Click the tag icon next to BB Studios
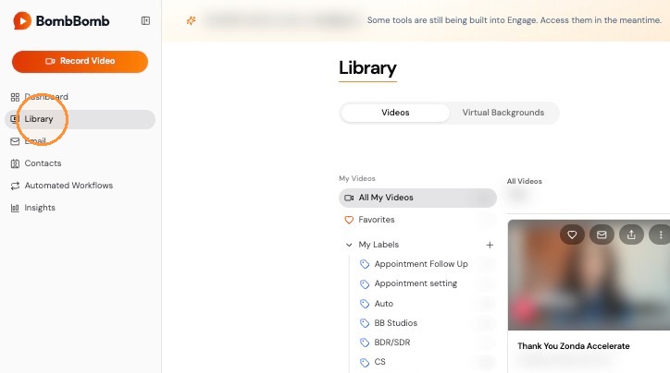This screenshot has width=670, height=373. [365, 323]
